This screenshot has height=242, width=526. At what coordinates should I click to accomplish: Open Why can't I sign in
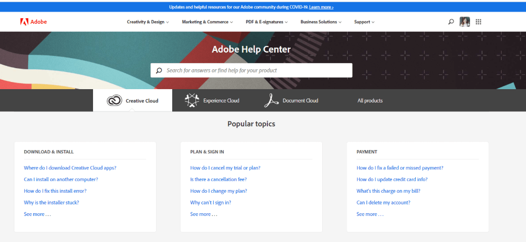pos(210,202)
